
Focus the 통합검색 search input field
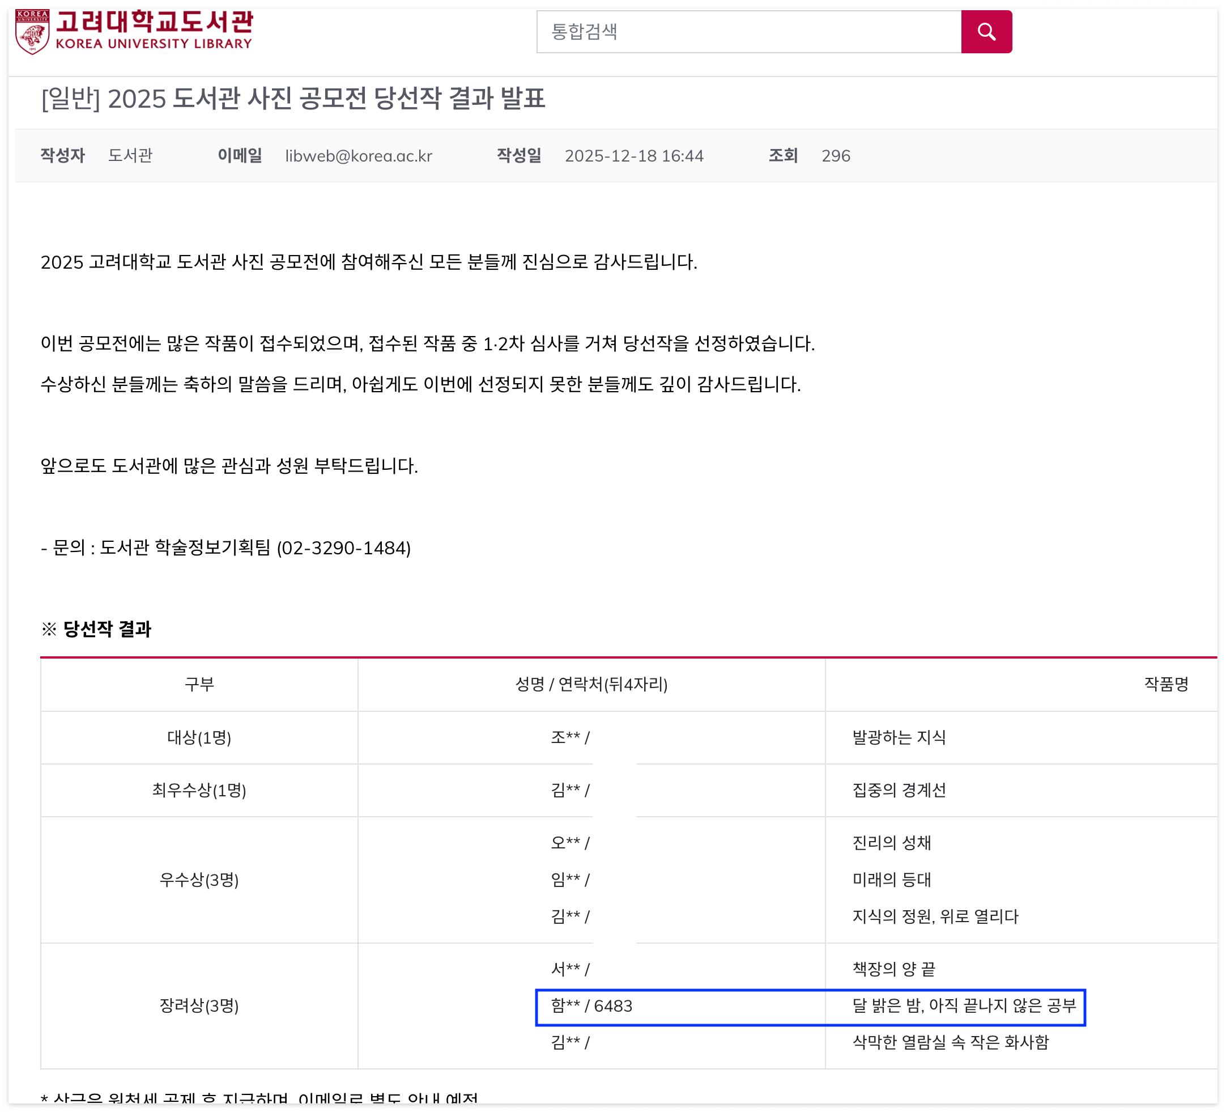(748, 32)
